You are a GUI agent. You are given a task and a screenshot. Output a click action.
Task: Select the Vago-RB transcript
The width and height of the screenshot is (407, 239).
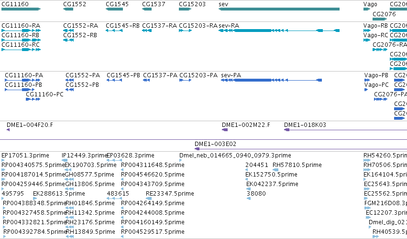367,31
